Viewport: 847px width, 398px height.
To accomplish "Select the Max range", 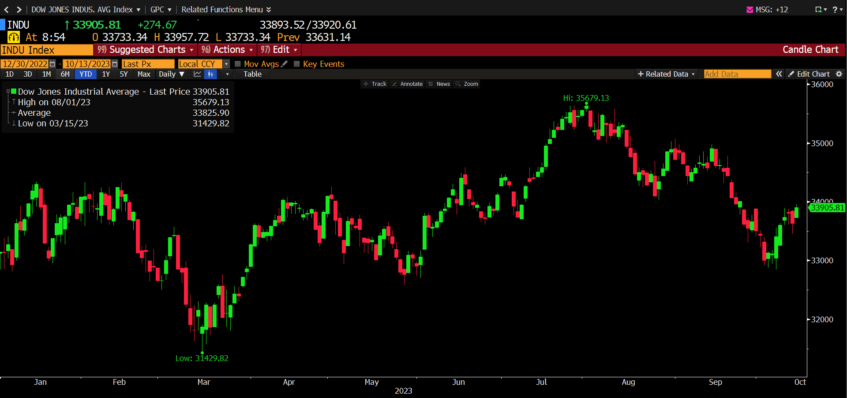I will coord(144,74).
